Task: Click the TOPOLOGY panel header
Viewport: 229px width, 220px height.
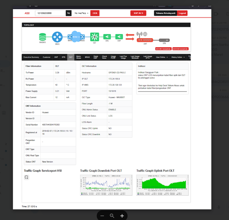Action: 106,25
